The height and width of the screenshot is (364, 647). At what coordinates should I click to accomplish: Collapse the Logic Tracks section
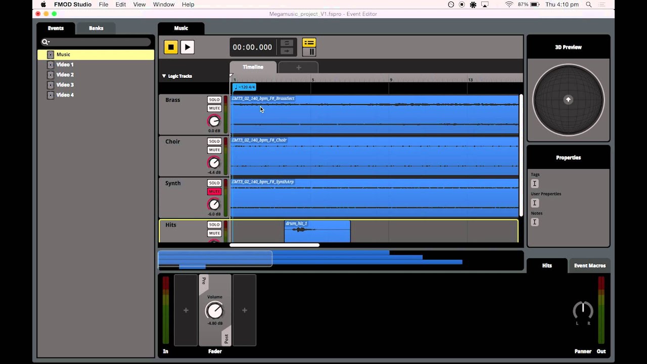(x=164, y=76)
